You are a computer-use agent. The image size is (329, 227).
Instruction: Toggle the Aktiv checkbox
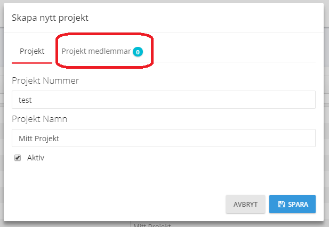(18, 158)
